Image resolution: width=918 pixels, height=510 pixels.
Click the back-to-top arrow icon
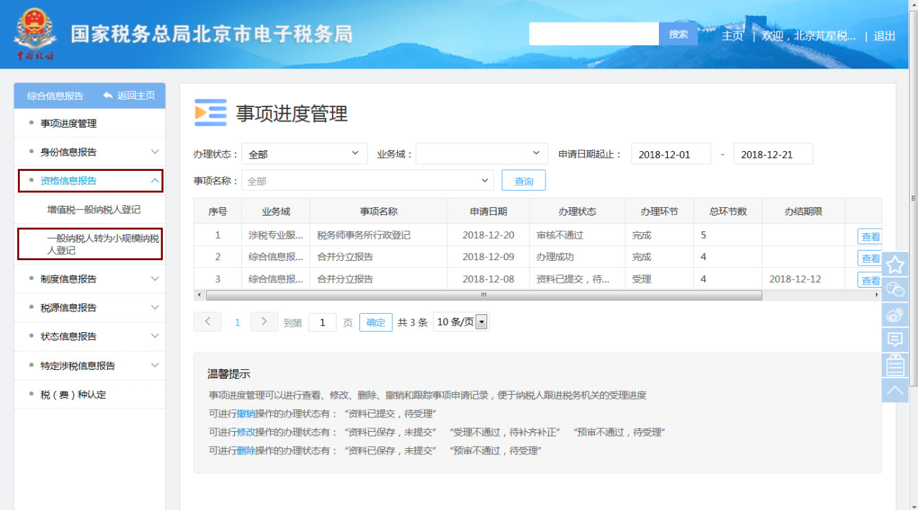point(895,391)
